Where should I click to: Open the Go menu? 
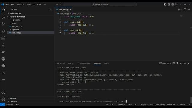pos(34,4)
